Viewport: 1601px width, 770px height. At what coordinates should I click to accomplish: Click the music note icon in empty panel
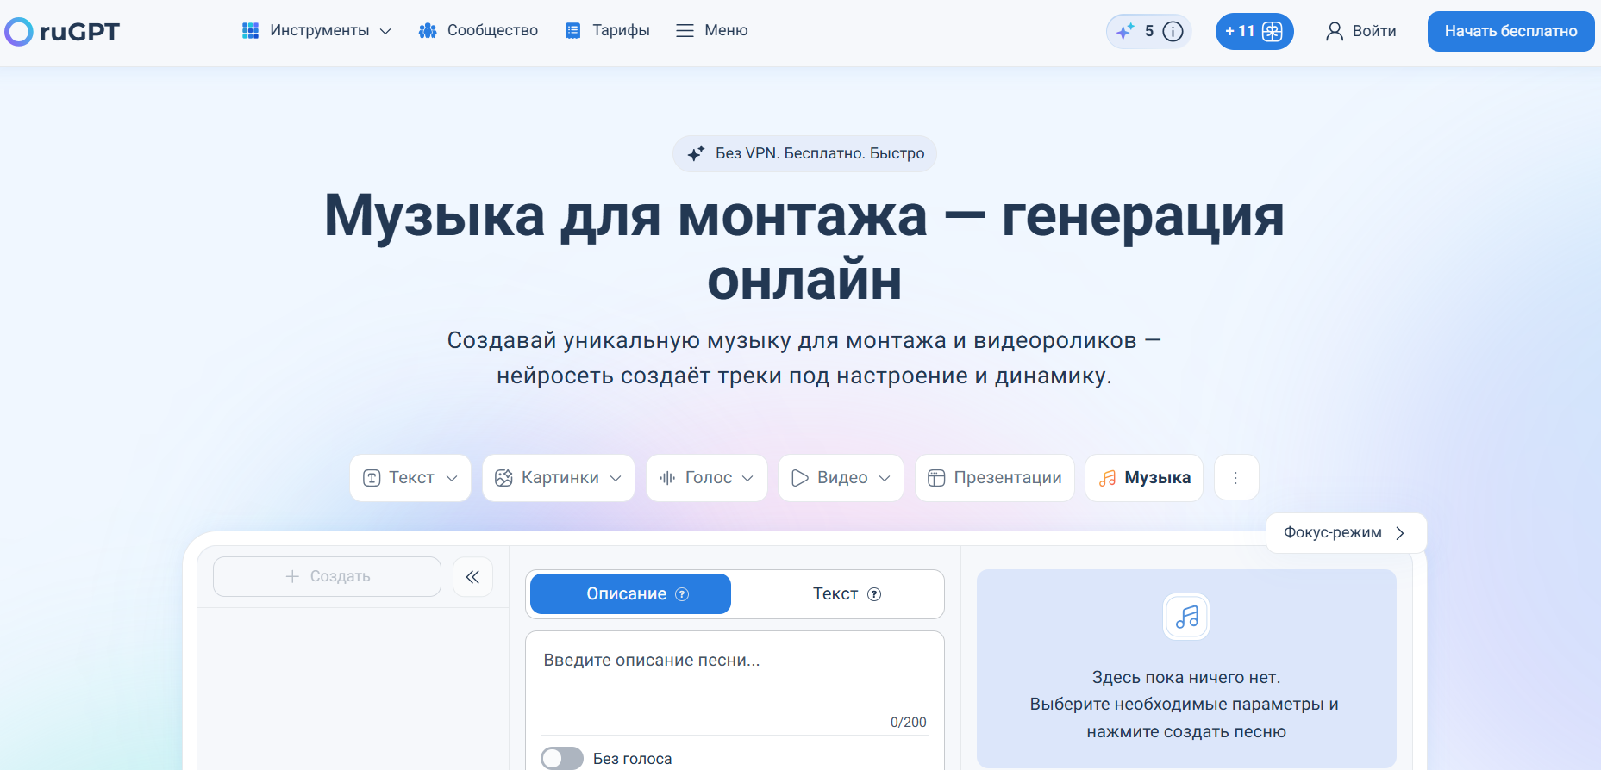pyautogui.click(x=1186, y=617)
